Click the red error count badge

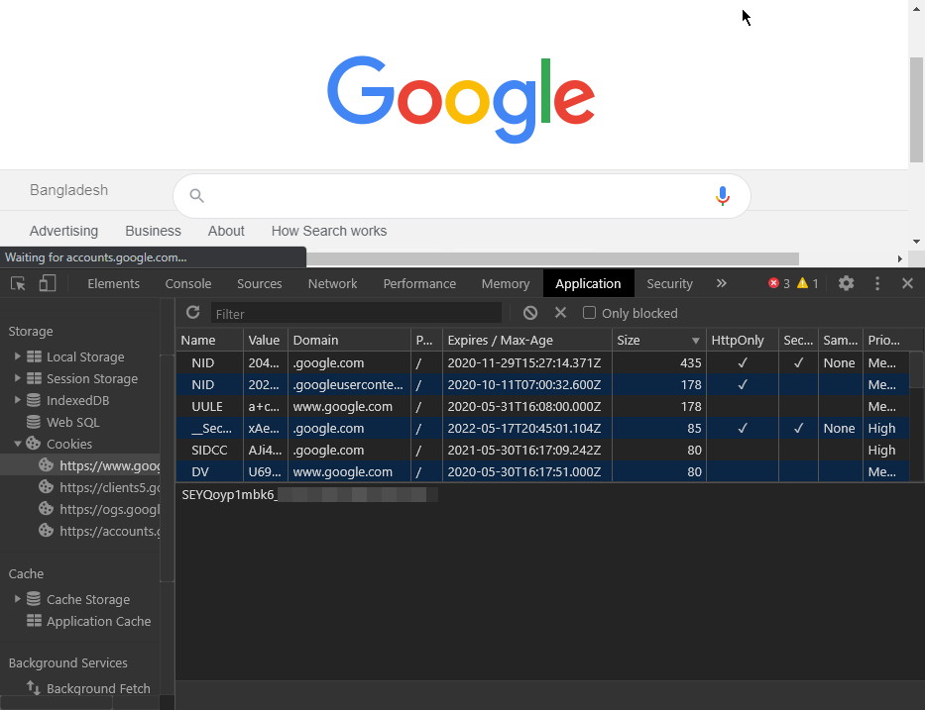tap(778, 283)
